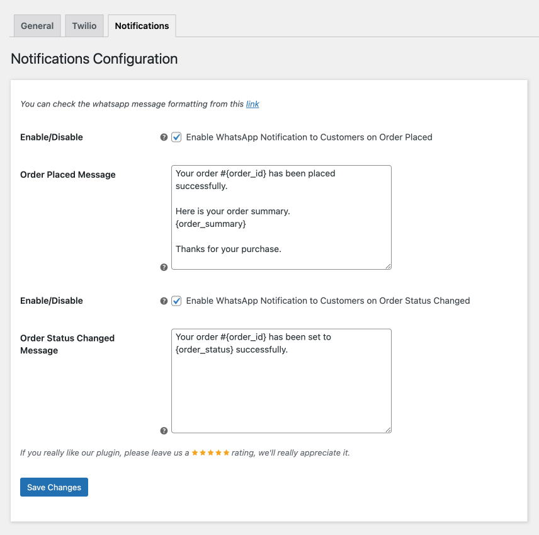Switch to the General tab
The width and height of the screenshot is (539, 535).
coord(37,26)
